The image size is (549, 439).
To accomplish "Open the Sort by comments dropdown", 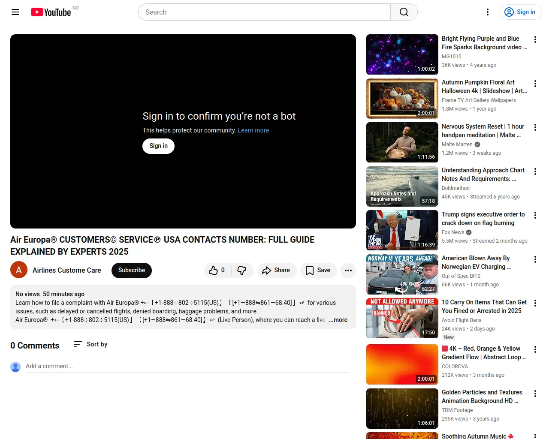I will 90,344.
